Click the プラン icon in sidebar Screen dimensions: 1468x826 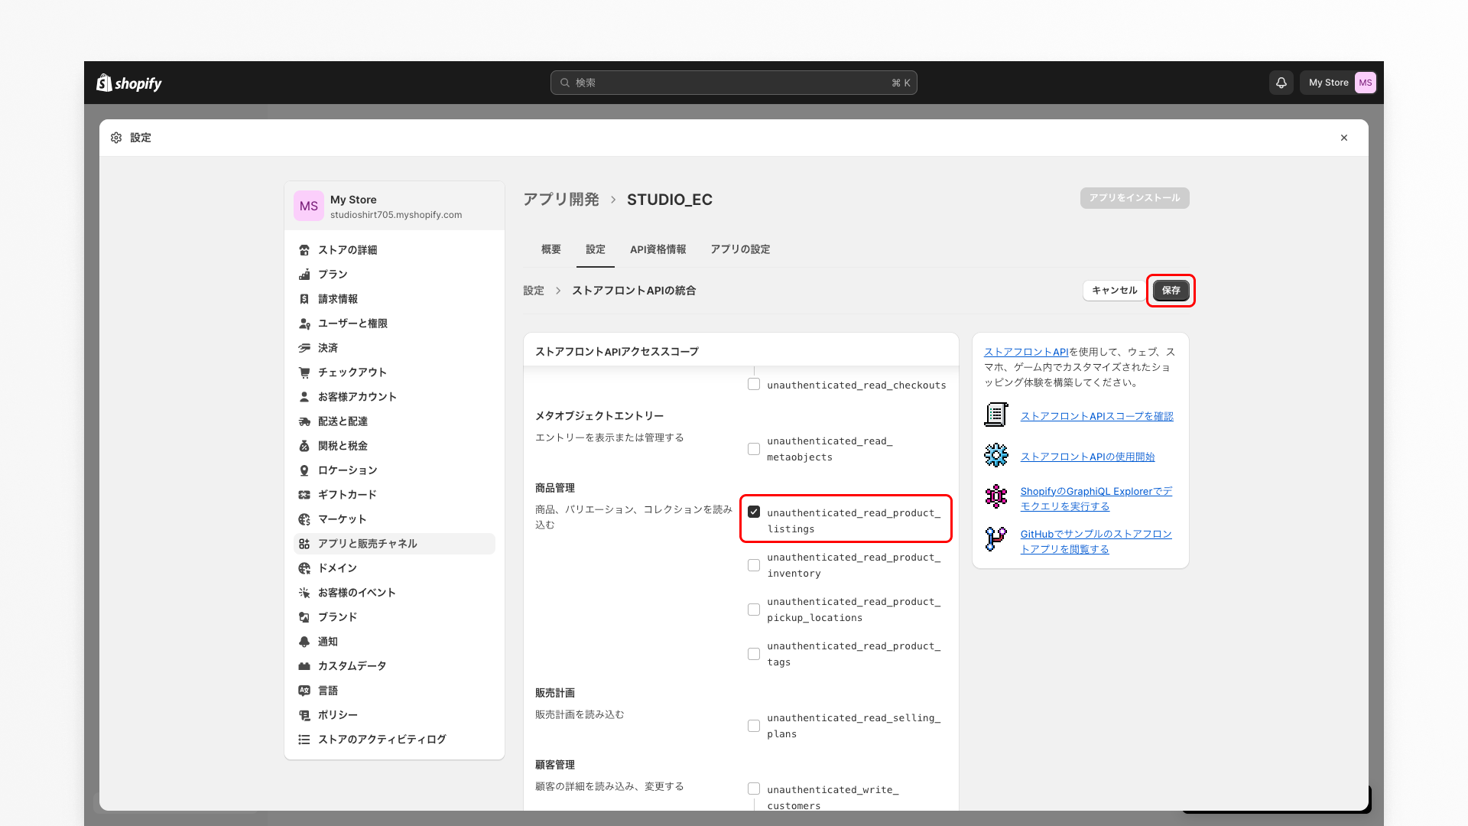(x=304, y=275)
